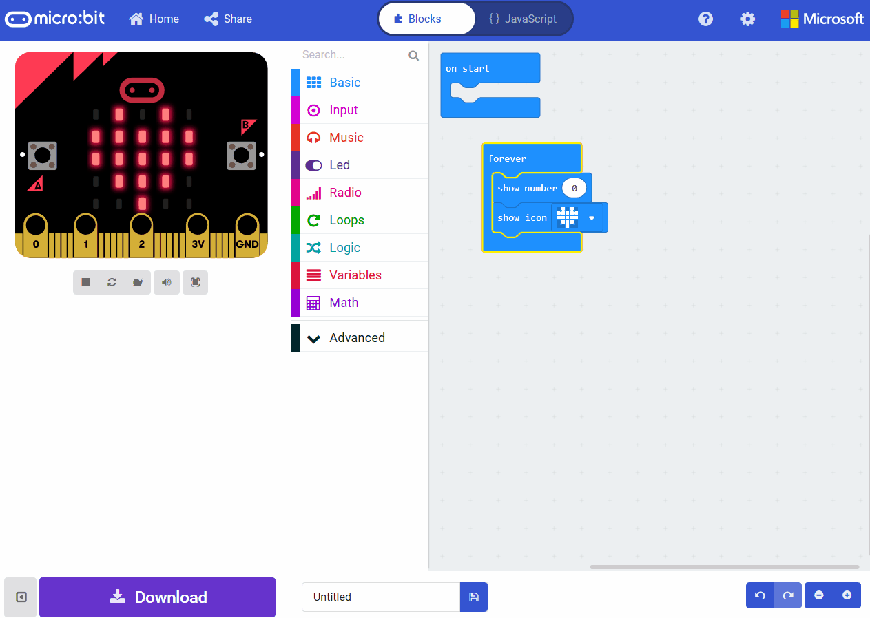This screenshot has width=870, height=618.
Task: Save the project with disk icon
Action: pos(474,597)
